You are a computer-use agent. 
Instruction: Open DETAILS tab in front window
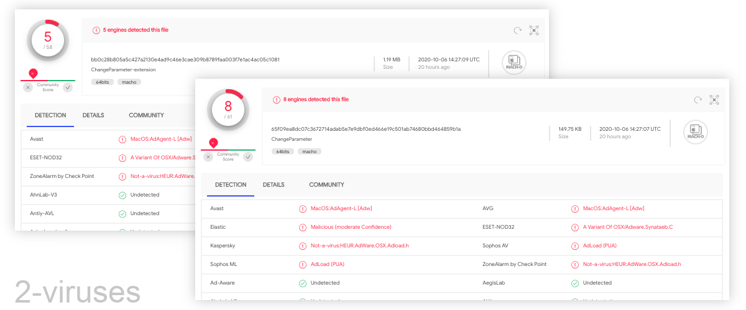pos(274,185)
